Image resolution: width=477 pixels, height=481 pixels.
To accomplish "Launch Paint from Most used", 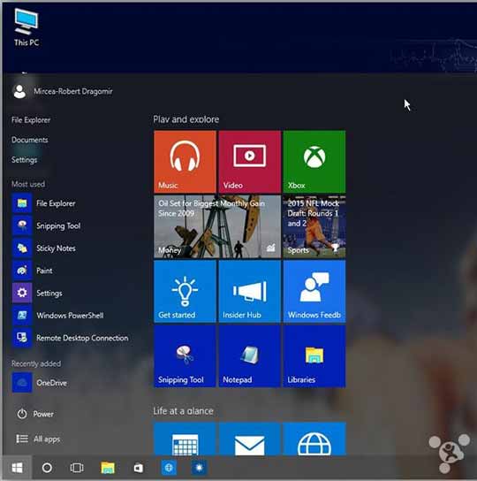I will (33, 271).
